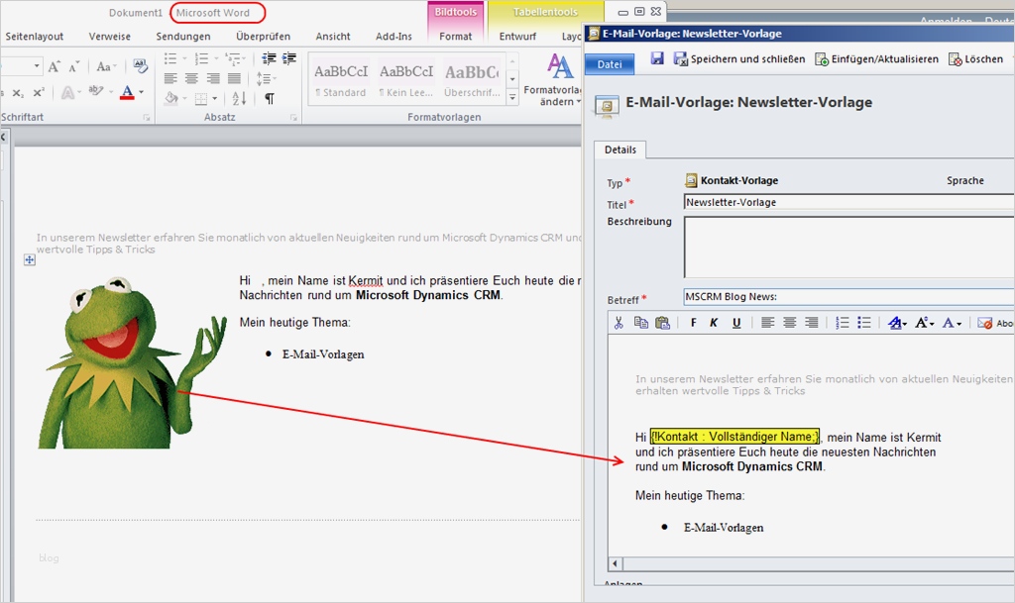Open the Sendungen ribbon tab
Viewport: 1015px width, 603px height.
[183, 37]
